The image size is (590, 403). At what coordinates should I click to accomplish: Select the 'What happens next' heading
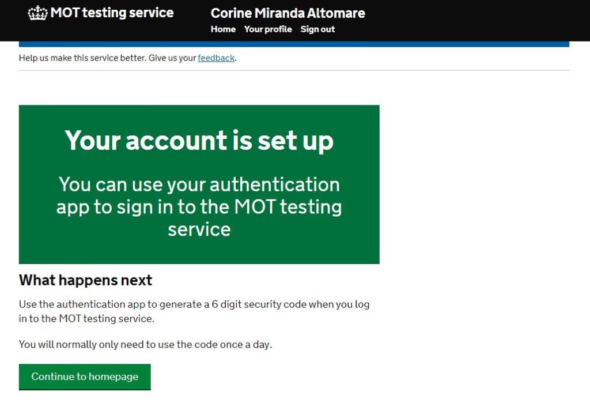click(85, 280)
